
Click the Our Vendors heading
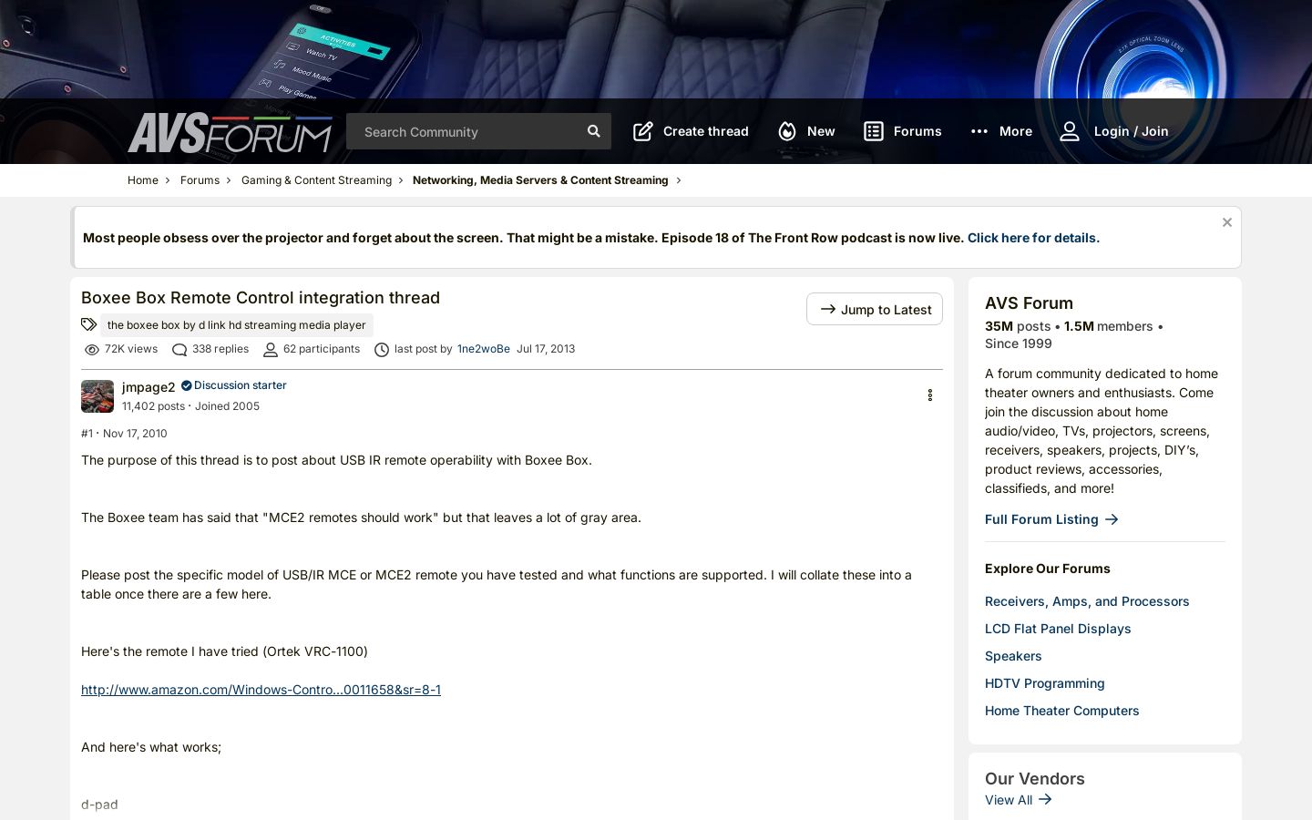pyautogui.click(x=1035, y=779)
